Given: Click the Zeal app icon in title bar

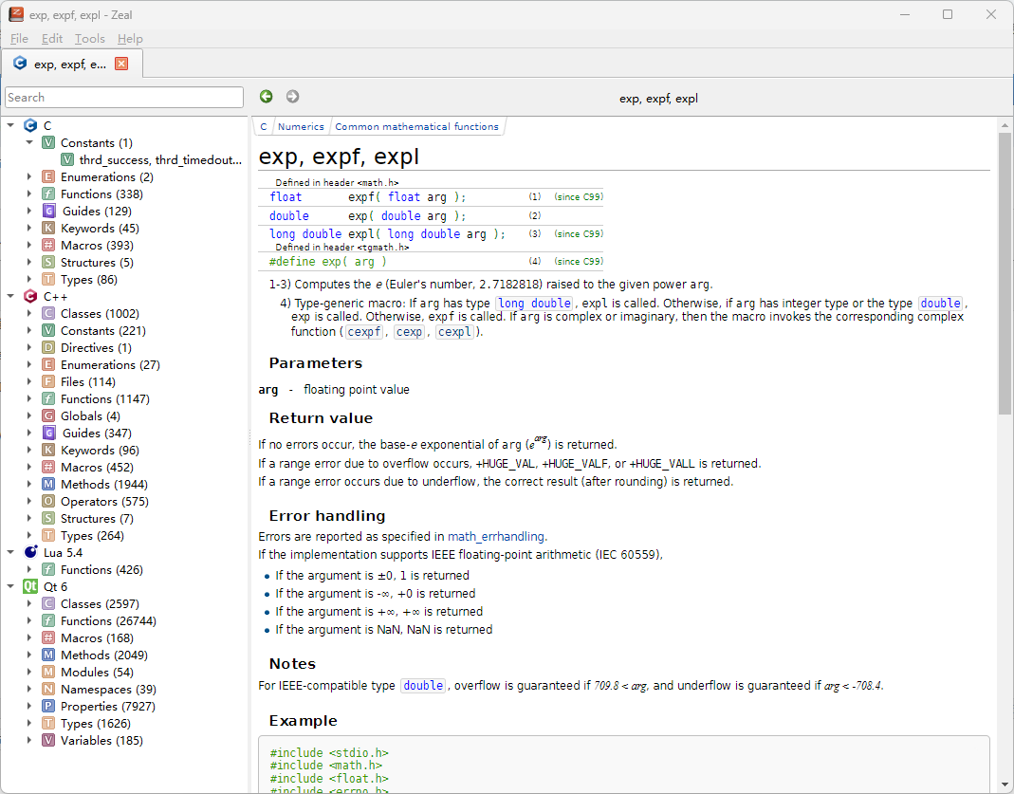Looking at the screenshot, I should (15, 14).
